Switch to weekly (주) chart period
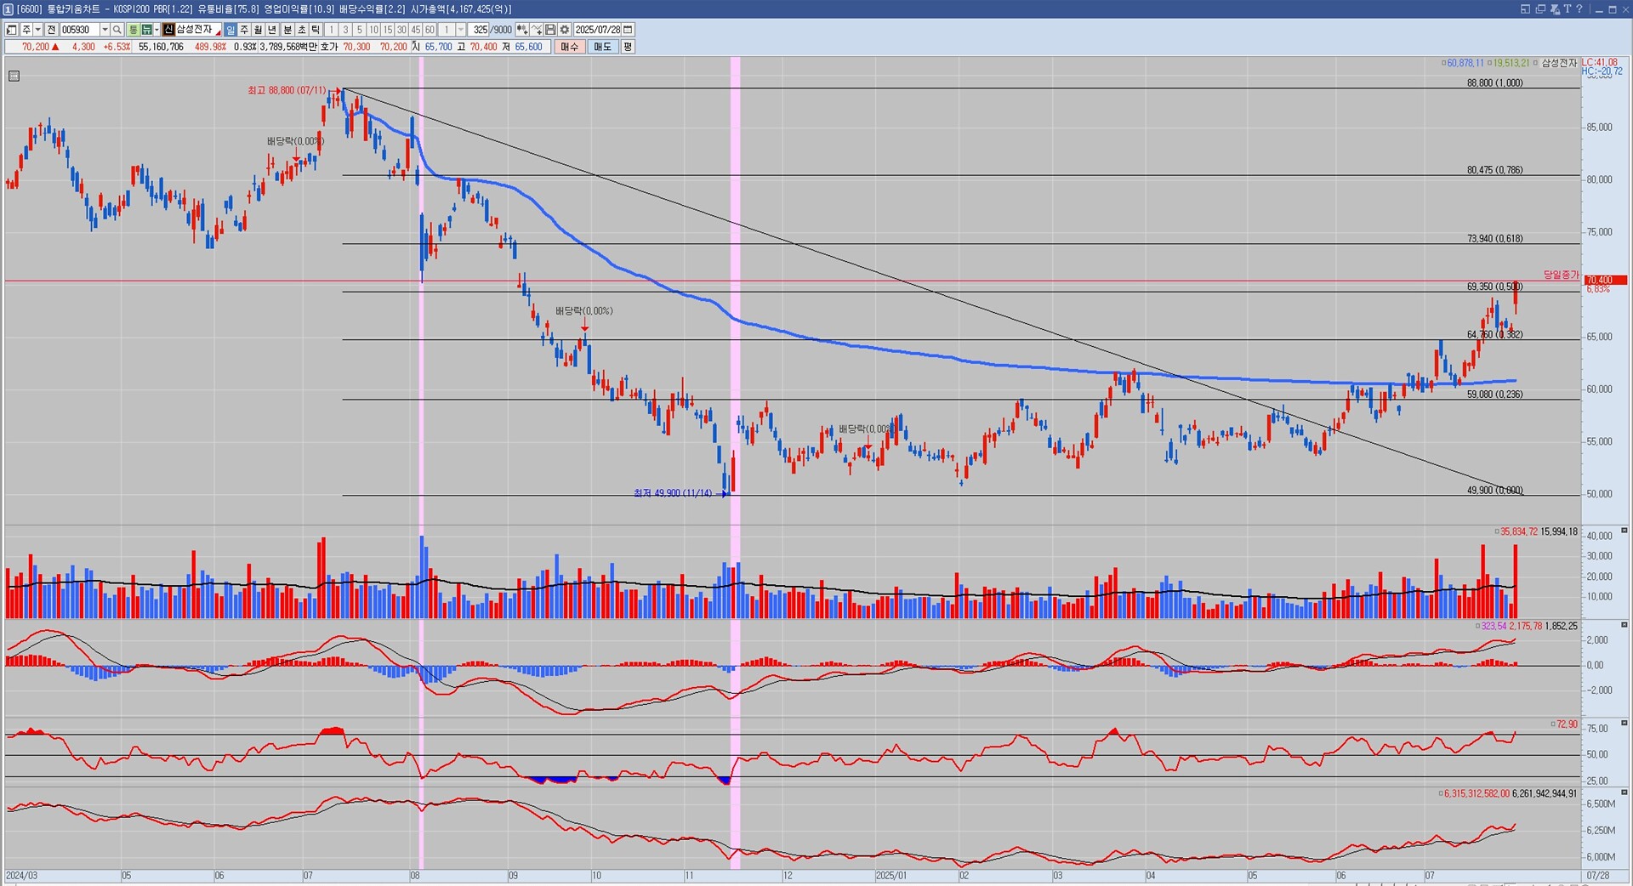1633x886 pixels. (x=244, y=30)
